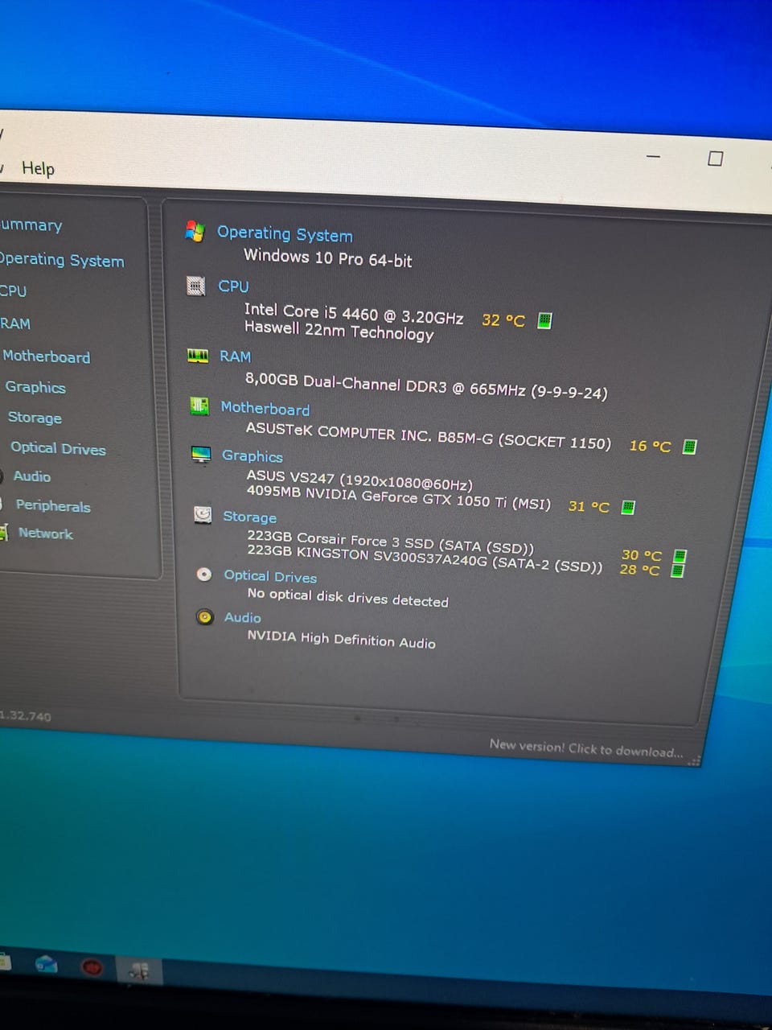The image size is (772, 1030).
Task: Select Operating System in the sidebar
Action: coord(62,260)
